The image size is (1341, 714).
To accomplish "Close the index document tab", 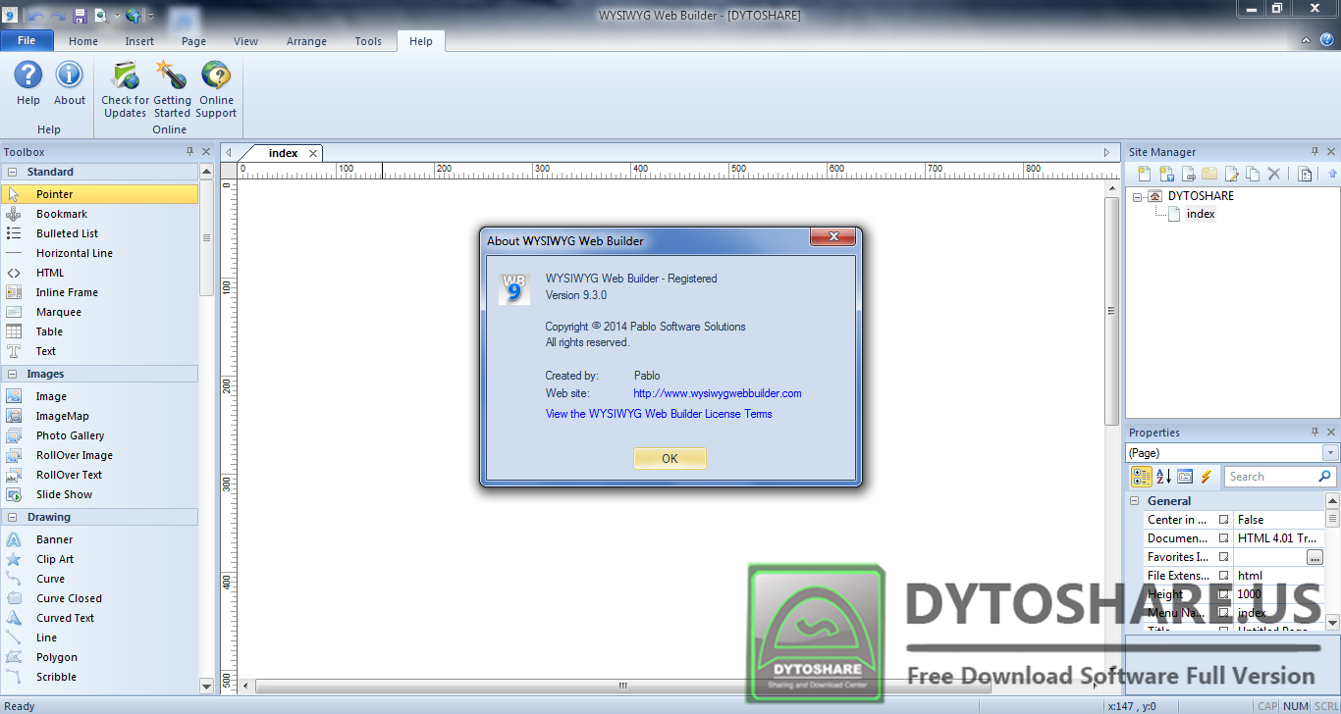I will [313, 153].
